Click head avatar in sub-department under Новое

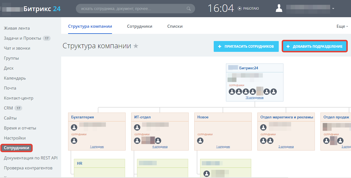206,174
